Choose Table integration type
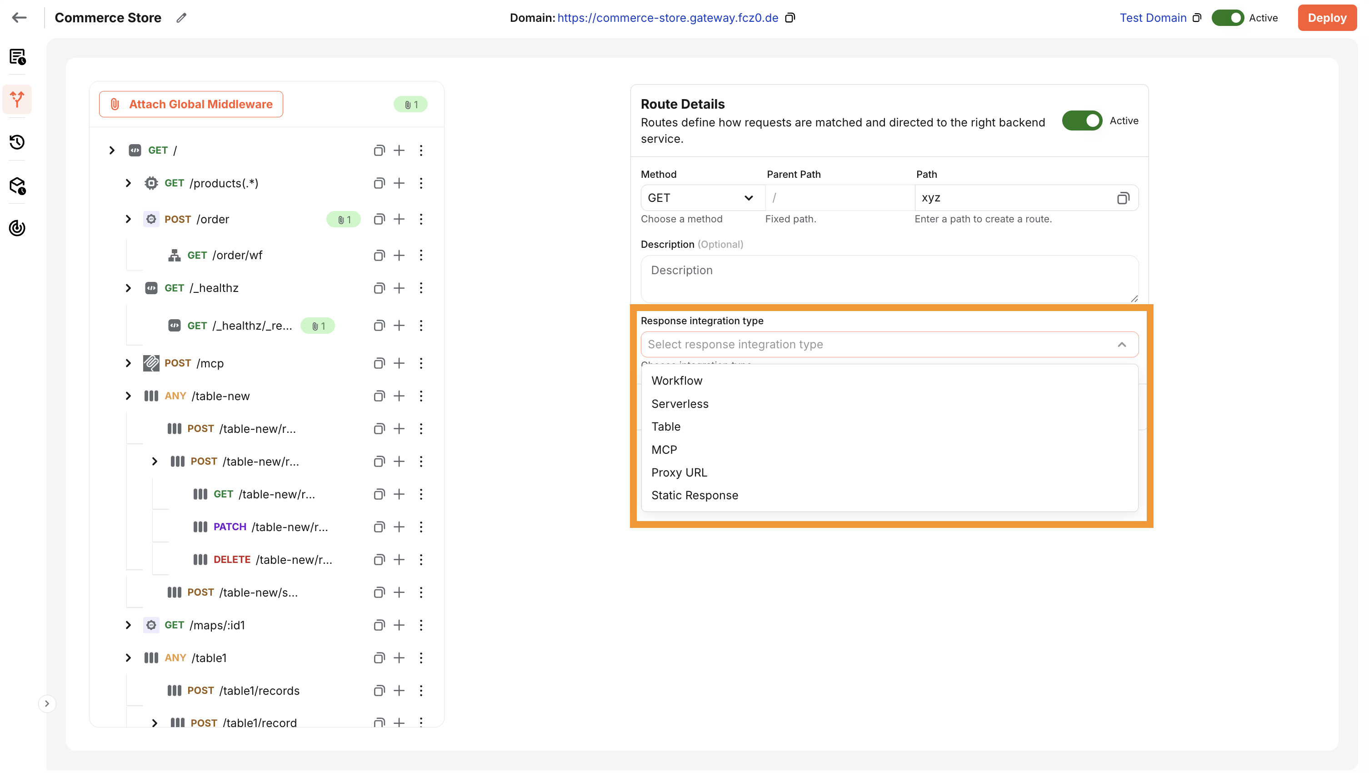Viewport: 1369px width, 773px height. (889, 427)
